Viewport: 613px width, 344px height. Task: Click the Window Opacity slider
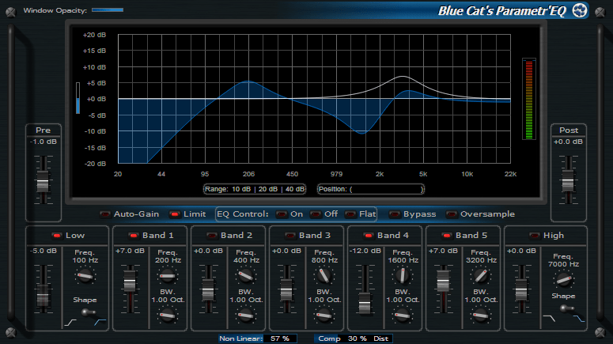[108, 10]
